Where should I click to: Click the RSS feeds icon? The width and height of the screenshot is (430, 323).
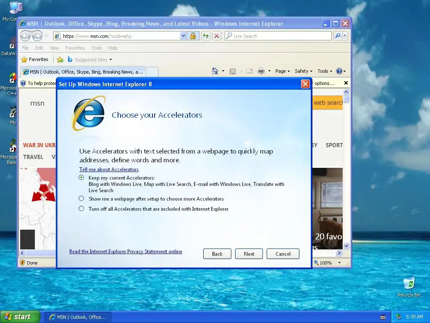click(x=233, y=71)
